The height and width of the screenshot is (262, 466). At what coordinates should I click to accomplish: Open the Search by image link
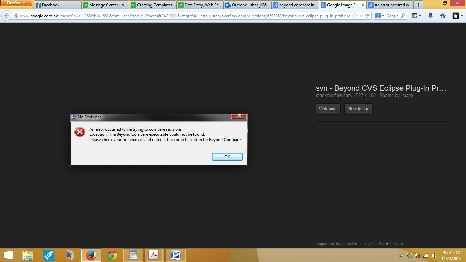tap(396, 96)
